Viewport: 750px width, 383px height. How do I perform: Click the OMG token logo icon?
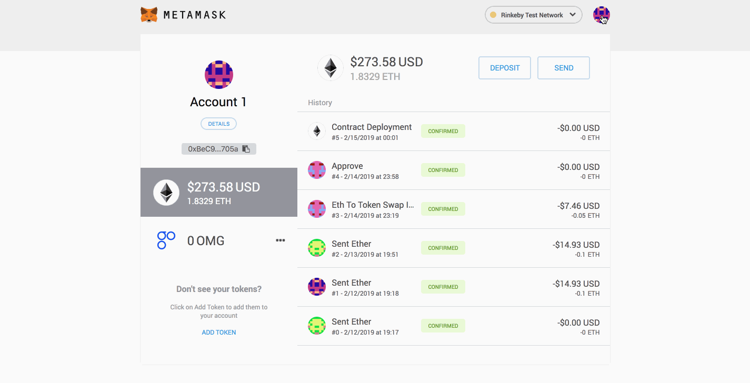tap(166, 240)
